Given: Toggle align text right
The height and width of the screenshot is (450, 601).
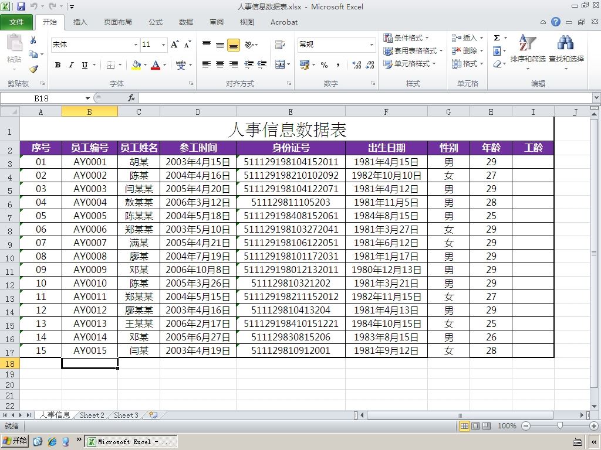Looking at the screenshot, I should [234, 64].
